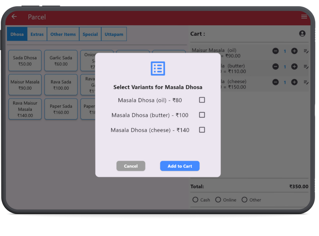The image size is (319, 236).
Task: Edit note for Maisur Masala (oil) item
Action: coord(306,51)
